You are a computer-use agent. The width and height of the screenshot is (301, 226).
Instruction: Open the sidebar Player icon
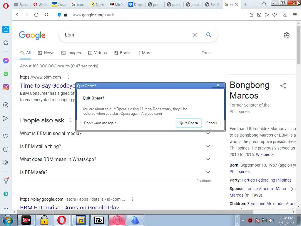[x=6, y=105]
